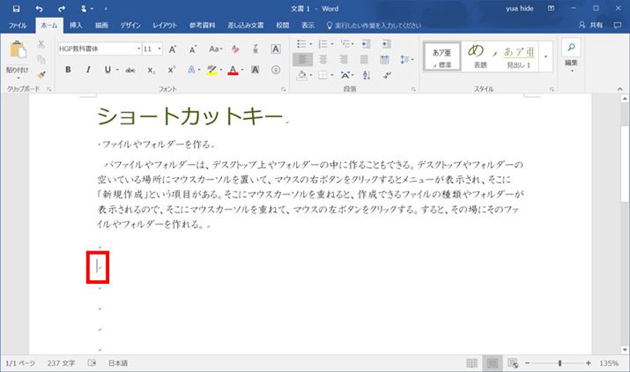
Task: Click the Paste clipboard icon
Action: [17, 56]
